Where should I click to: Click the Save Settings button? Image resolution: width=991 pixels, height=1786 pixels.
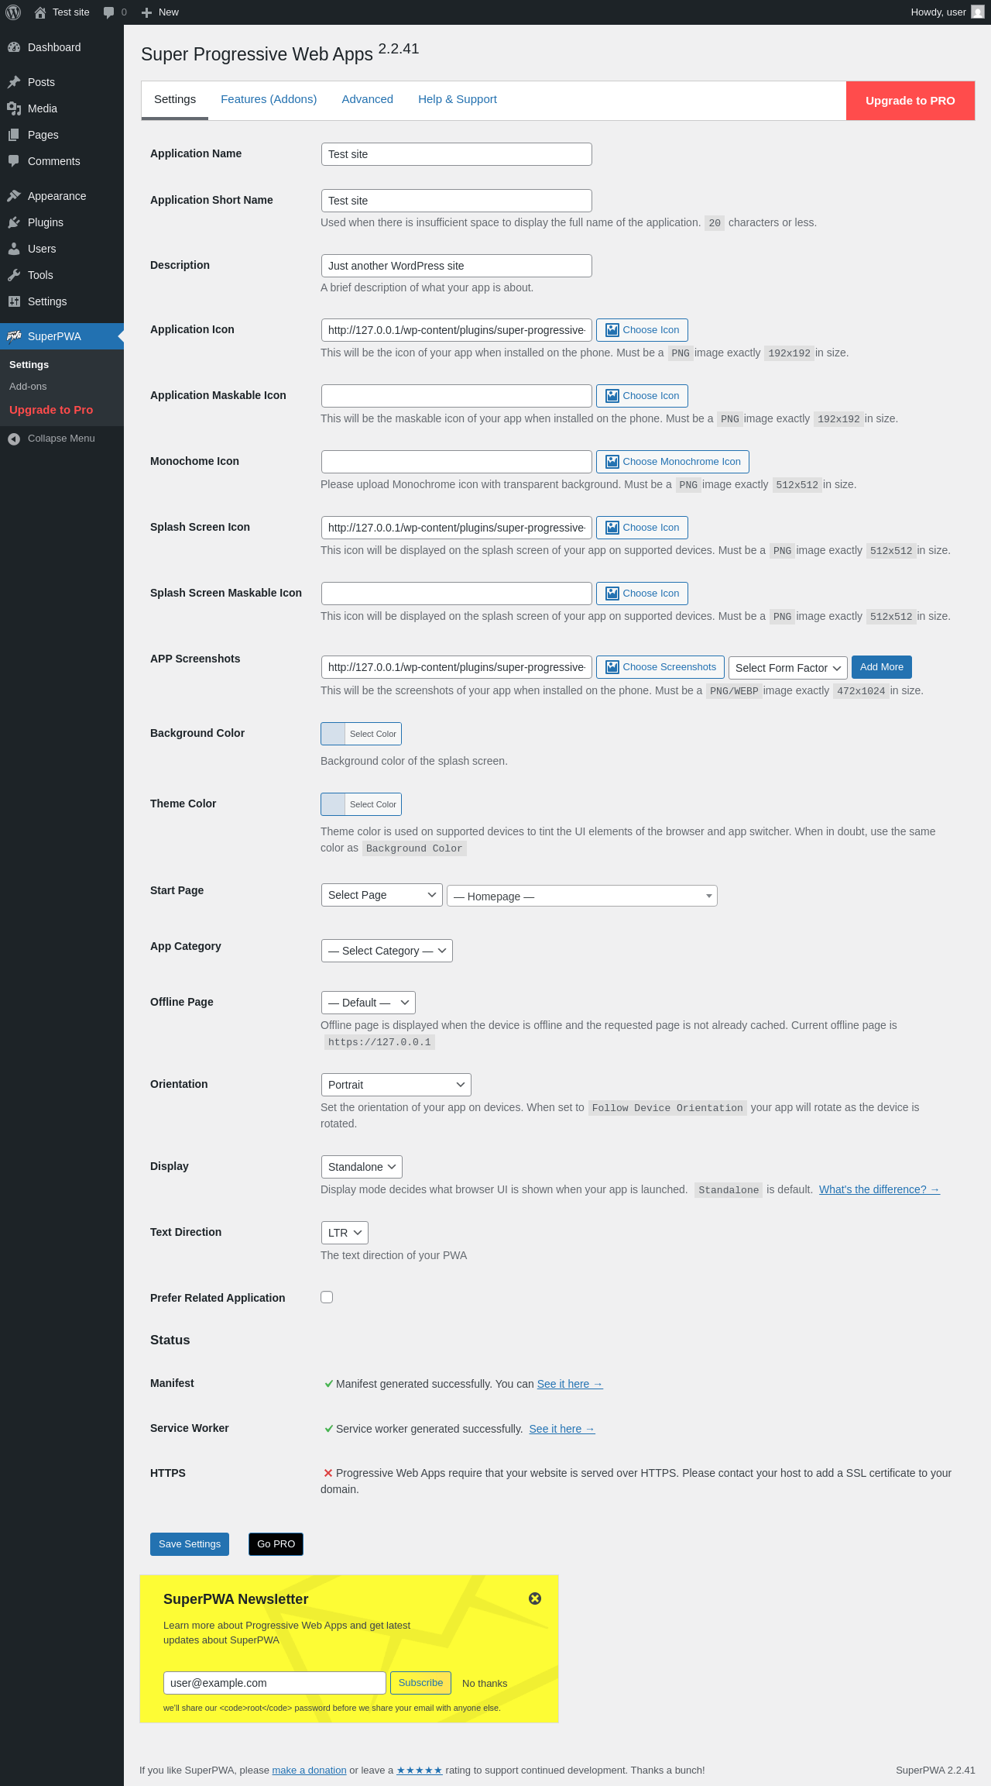[190, 1544]
